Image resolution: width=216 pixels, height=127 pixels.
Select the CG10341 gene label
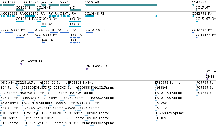coord(23,7)
